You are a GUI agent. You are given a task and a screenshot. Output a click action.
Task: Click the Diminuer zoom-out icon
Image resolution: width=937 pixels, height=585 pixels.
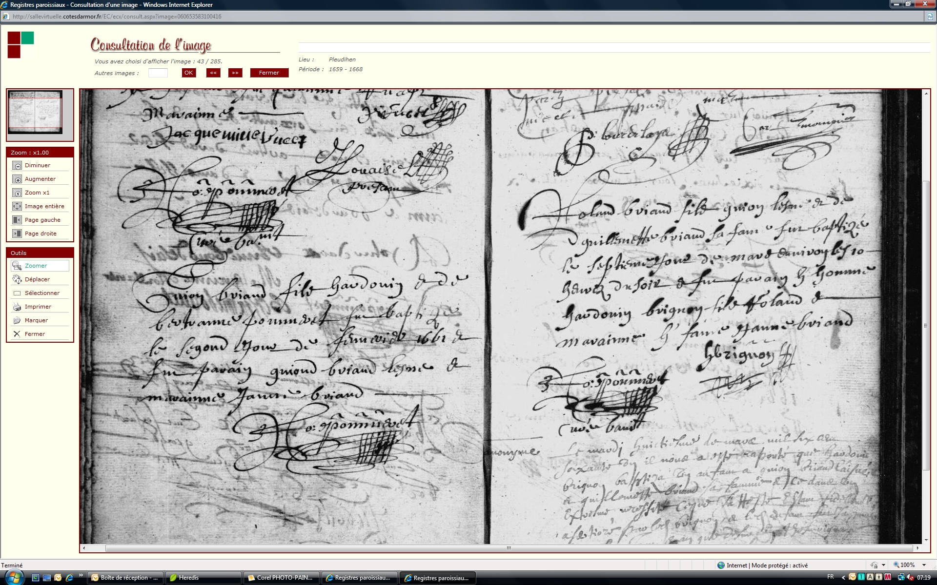tap(17, 166)
